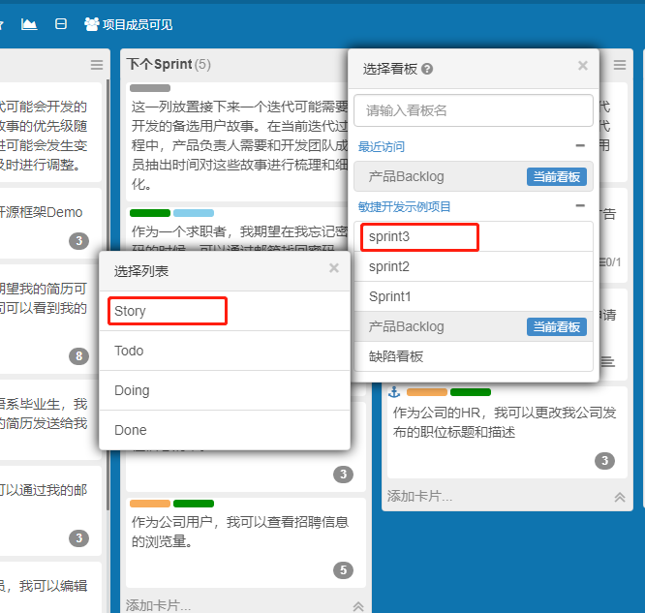Click double chevron beside 添加卡片 in 下个Sprint
The height and width of the screenshot is (613, 645).
tap(358, 606)
